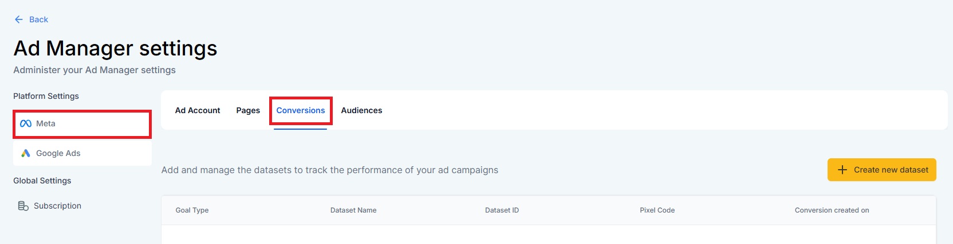Screen dimensions: 953x244
Task: Click the Subscription icon in sidebar
Action: click(23, 206)
